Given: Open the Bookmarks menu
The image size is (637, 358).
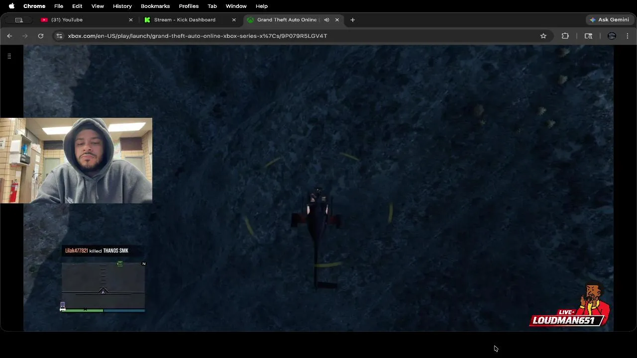Looking at the screenshot, I should click(155, 6).
